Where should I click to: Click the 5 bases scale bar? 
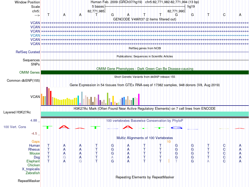(145, 7)
